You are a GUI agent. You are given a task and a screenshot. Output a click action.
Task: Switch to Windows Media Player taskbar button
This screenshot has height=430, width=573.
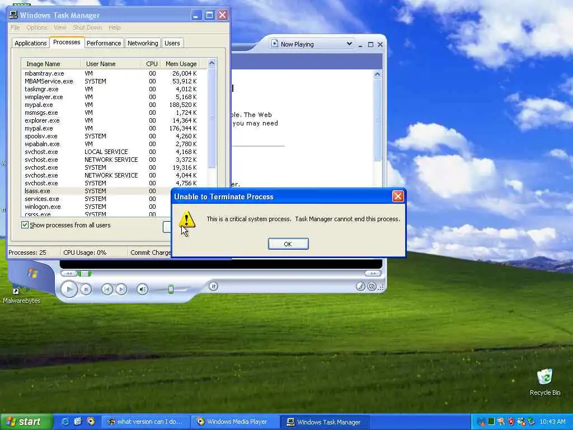point(236,422)
